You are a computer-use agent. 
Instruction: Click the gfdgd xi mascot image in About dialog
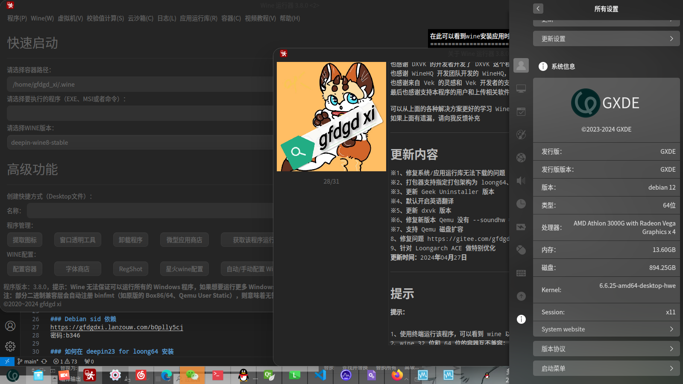point(331,117)
